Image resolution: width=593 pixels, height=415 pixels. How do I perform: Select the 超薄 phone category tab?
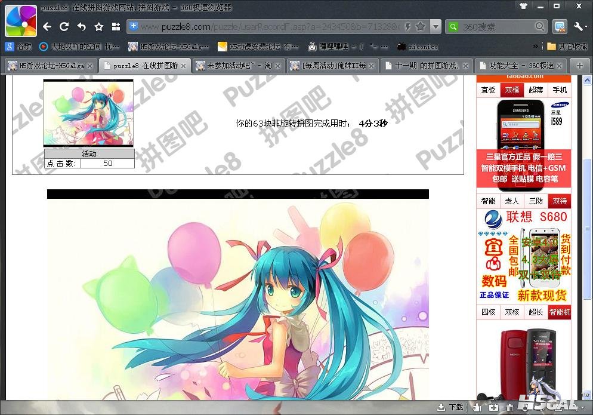click(536, 90)
